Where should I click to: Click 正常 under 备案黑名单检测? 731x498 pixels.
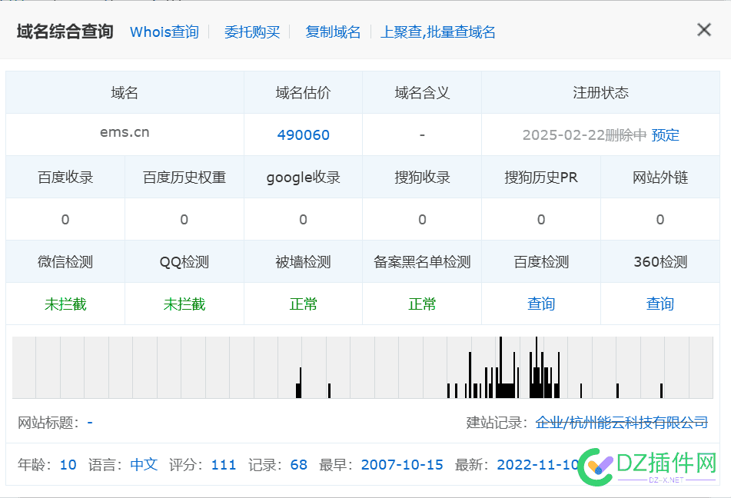(x=422, y=304)
